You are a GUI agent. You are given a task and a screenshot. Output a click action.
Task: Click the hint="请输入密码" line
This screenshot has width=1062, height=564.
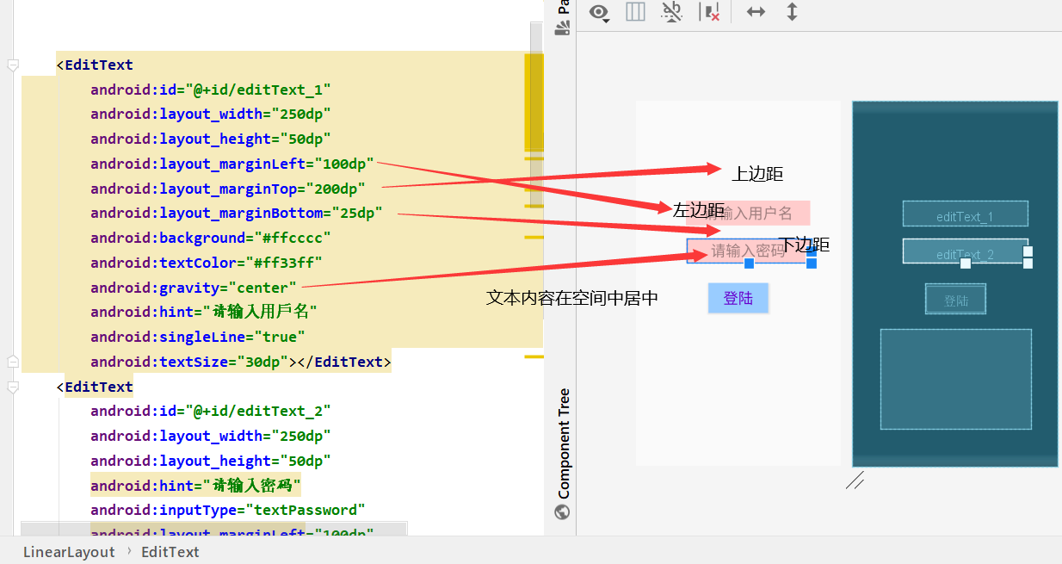click(x=195, y=485)
